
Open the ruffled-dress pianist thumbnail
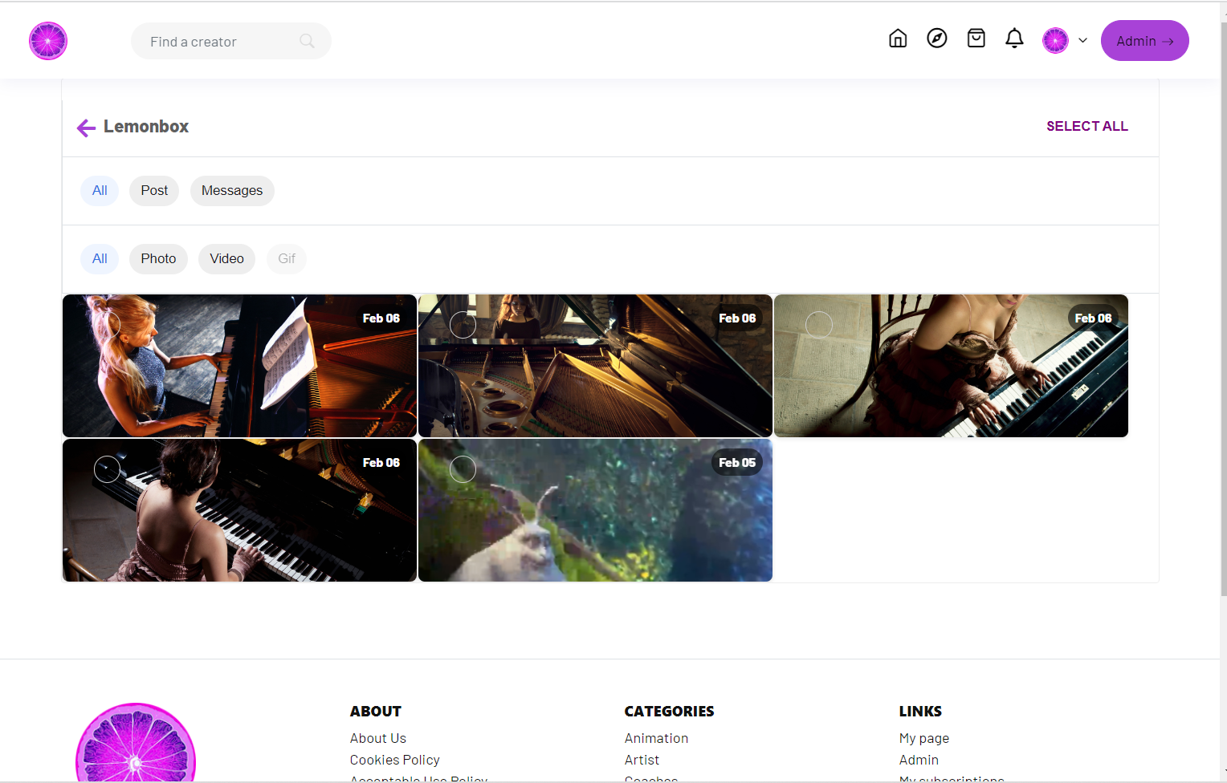pos(951,366)
